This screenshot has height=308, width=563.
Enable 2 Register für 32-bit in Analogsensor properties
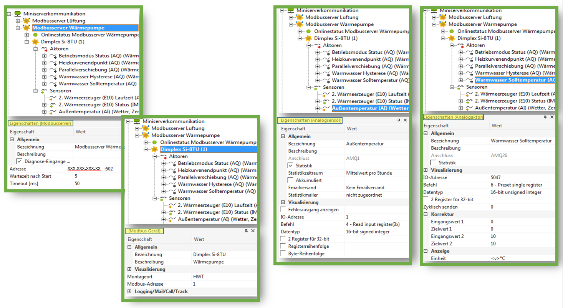pos(283,239)
